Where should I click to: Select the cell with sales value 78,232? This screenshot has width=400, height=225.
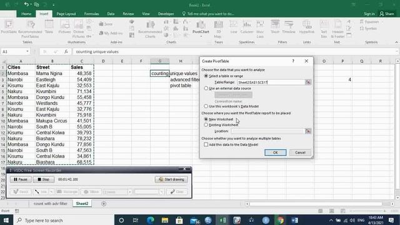tap(82, 139)
